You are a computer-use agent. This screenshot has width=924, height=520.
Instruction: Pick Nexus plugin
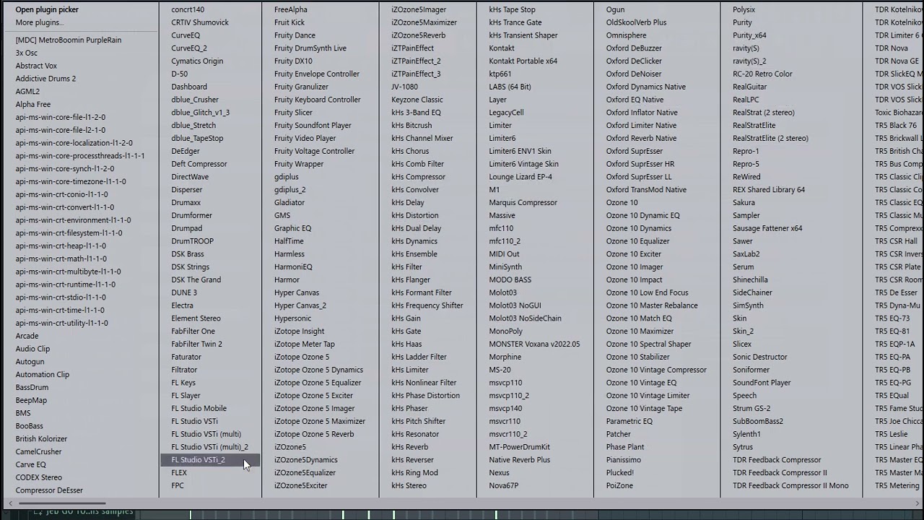499,473
